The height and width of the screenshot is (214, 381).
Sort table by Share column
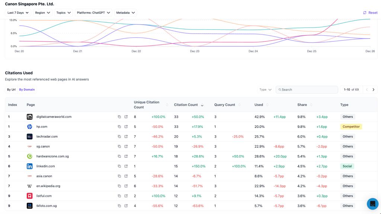point(311,105)
